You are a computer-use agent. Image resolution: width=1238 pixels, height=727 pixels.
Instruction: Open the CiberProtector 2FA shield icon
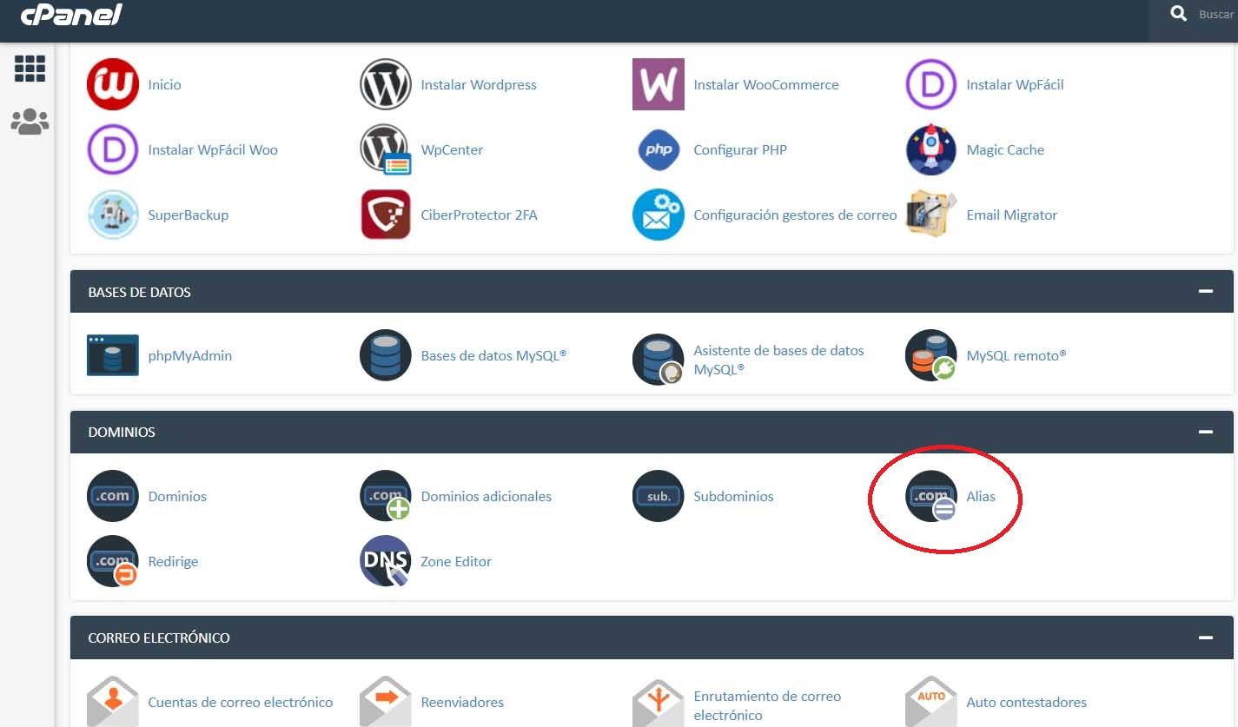pos(386,215)
